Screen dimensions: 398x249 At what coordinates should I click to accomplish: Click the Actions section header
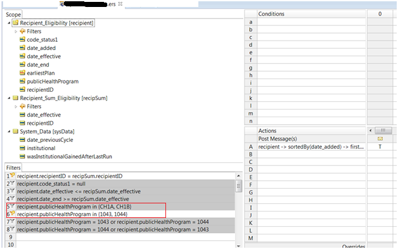point(311,131)
